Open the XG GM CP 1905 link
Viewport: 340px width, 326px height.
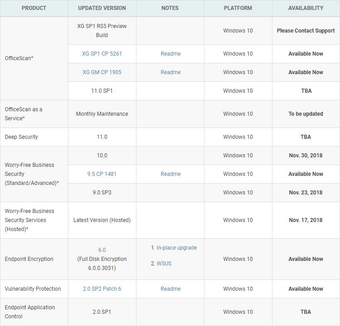[102, 72]
